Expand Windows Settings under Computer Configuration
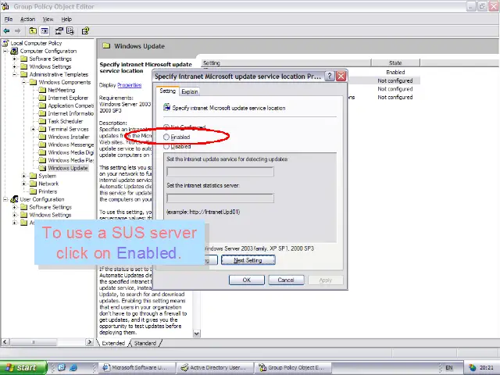The image size is (500, 375). pyautogui.click(x=15, y=66)
